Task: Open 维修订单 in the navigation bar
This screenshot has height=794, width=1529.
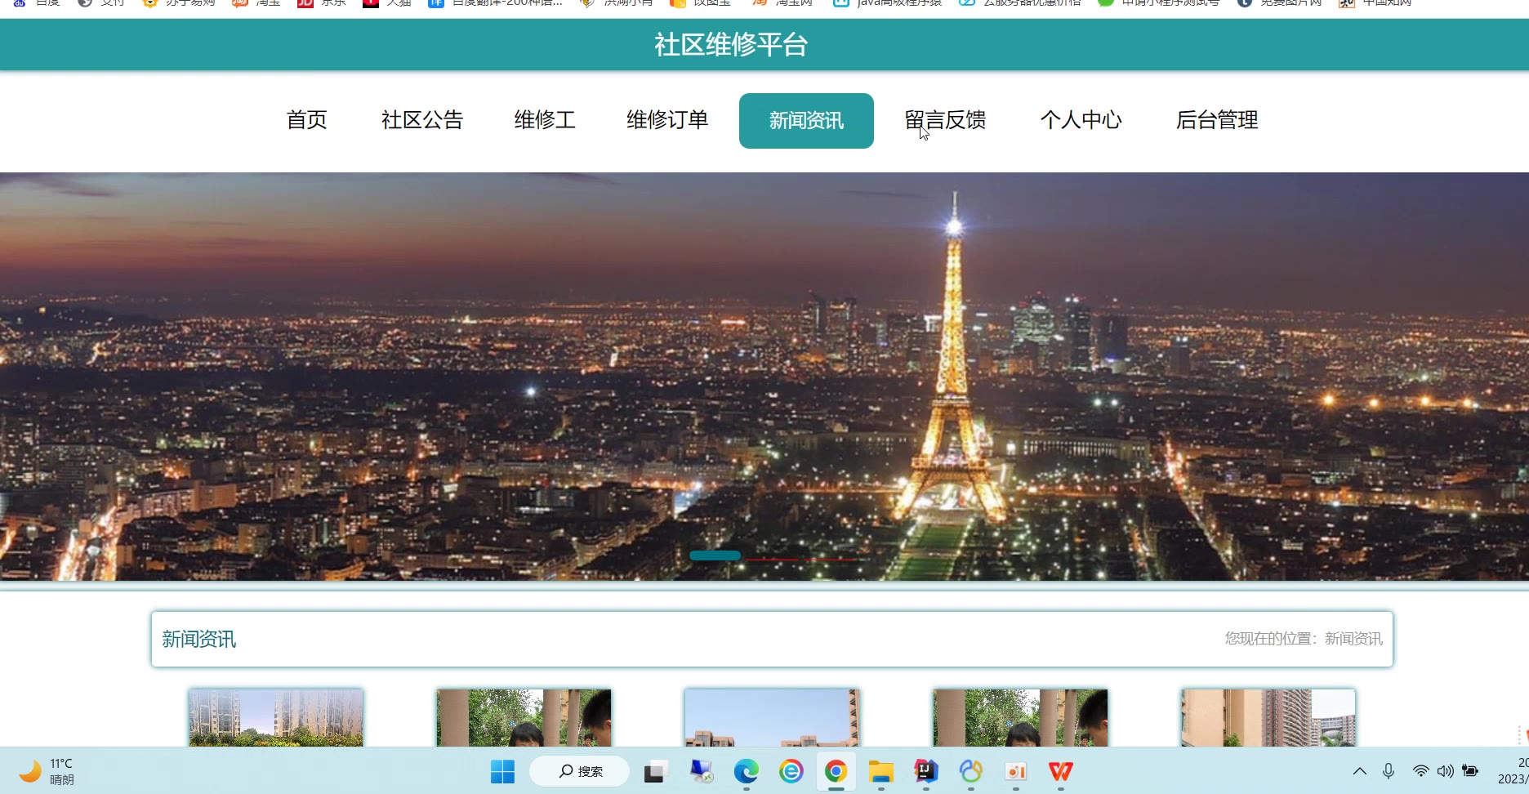Action: click(667, 120)
